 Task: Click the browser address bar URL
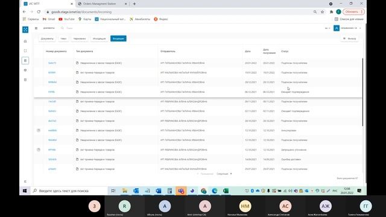(x=81, y=12)
